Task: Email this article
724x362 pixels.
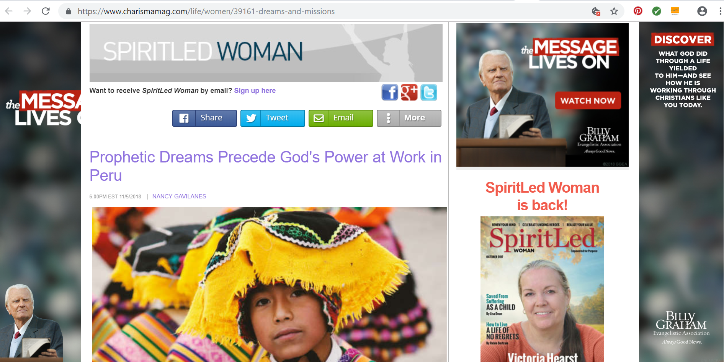Action: pos(341,118)
